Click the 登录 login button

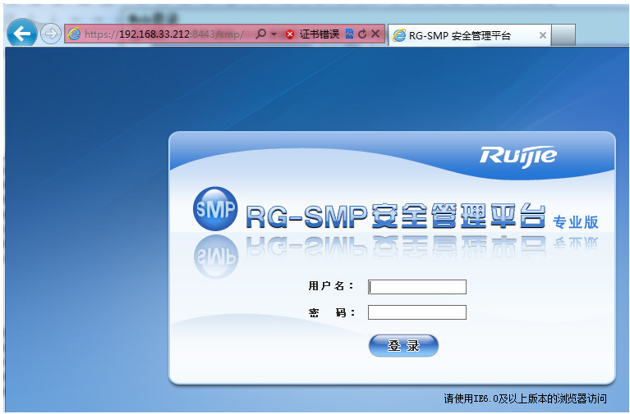point(403,345)
